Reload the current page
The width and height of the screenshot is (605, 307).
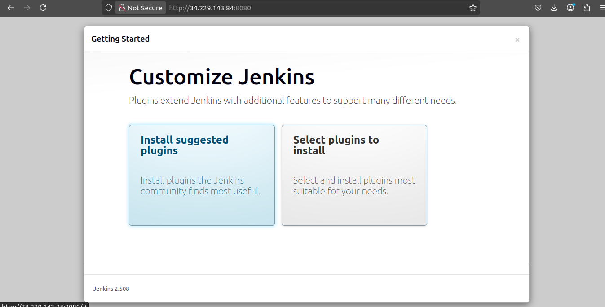43,8
